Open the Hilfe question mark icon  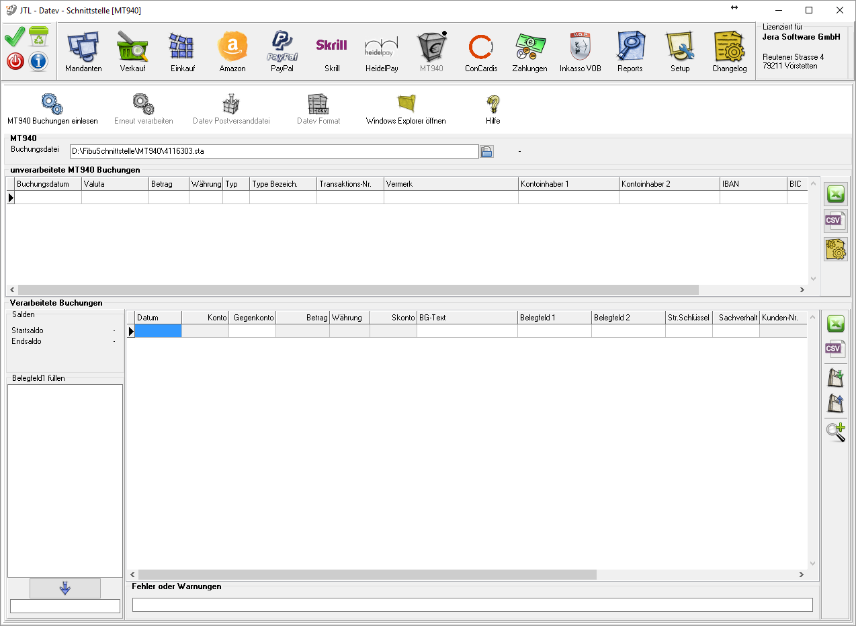tap(493, 109)
